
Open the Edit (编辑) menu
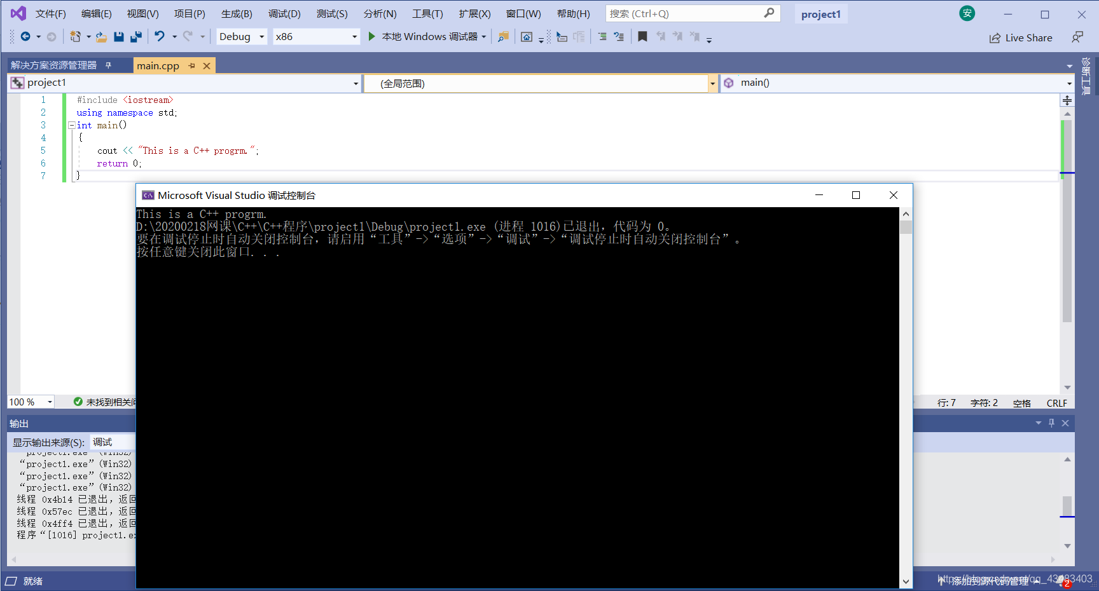pyautogui.click(x=96, y=13)
